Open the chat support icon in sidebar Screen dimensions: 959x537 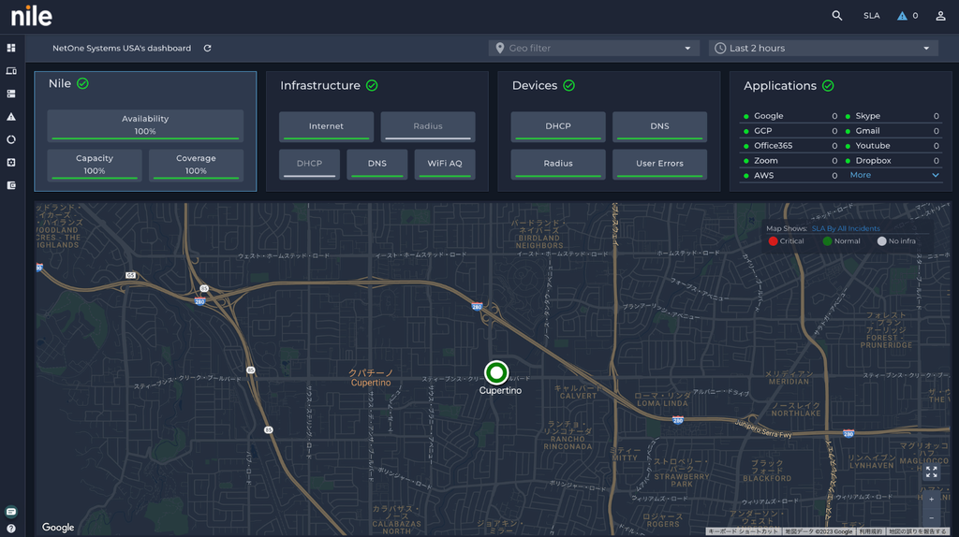[x=11, y=512]
